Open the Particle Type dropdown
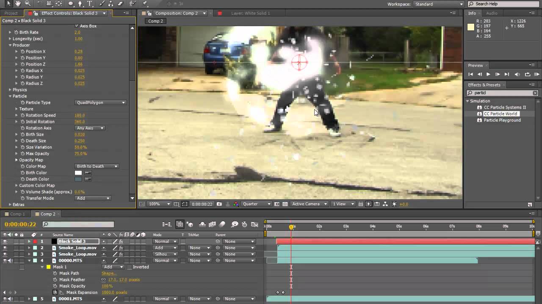The image size is (542, 304). click(101, 103)
